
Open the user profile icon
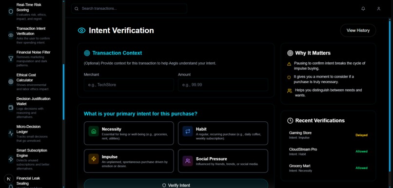click(x=379, y=8)
